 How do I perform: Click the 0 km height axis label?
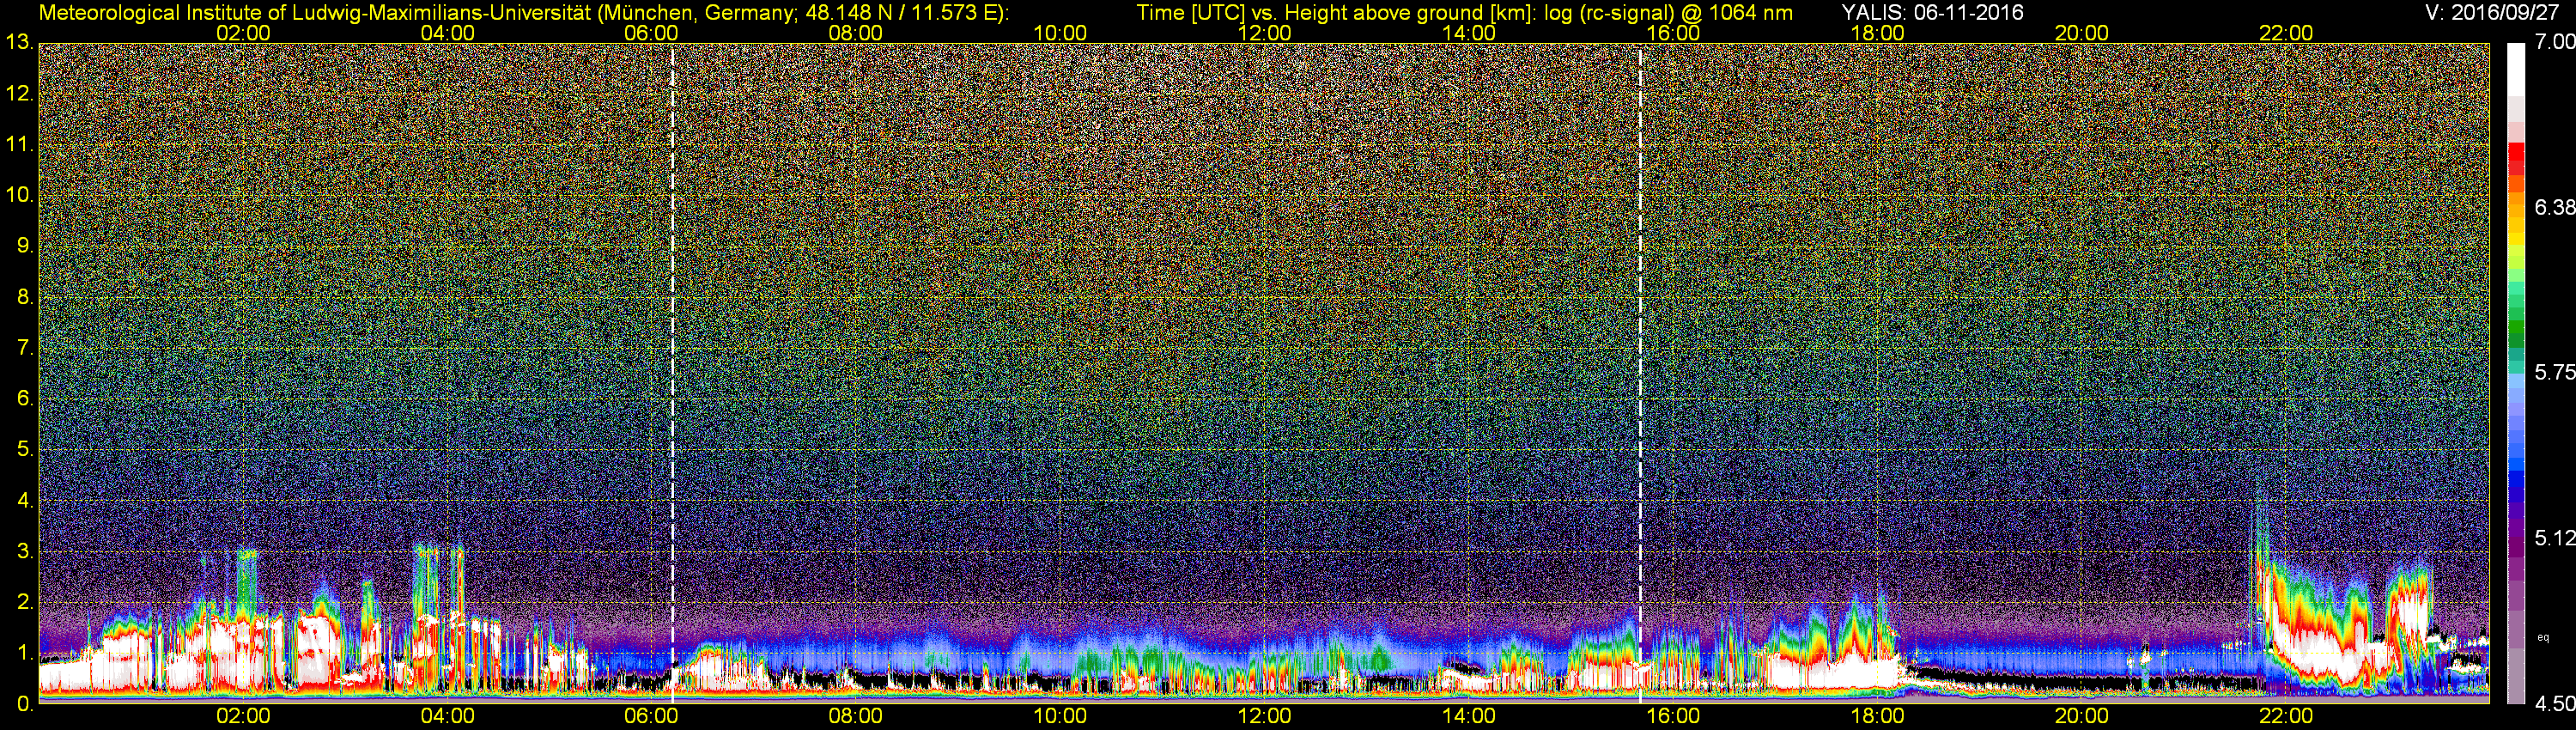click(x=24, y=704)
